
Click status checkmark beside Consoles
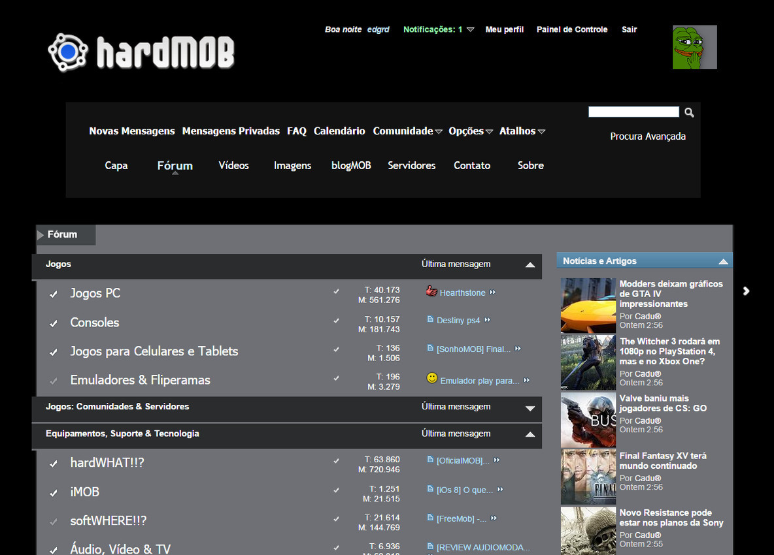pos(54,323)
